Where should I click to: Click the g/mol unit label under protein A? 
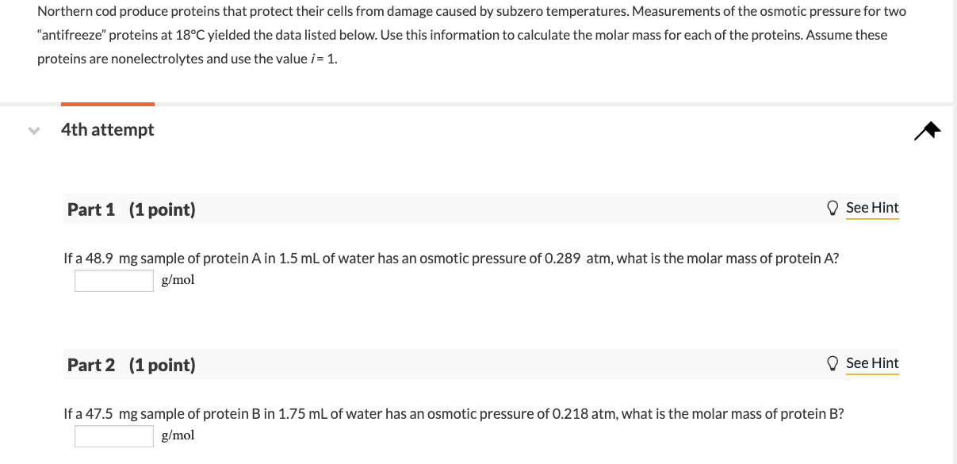[x=178, y=280]
